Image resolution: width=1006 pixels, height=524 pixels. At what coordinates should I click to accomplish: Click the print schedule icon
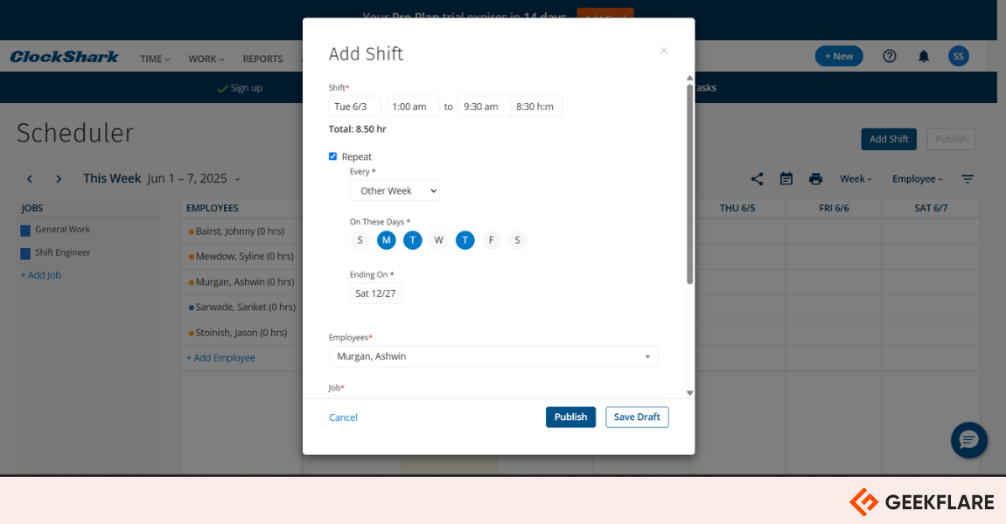pyautogui.click(x=815, y=179)
